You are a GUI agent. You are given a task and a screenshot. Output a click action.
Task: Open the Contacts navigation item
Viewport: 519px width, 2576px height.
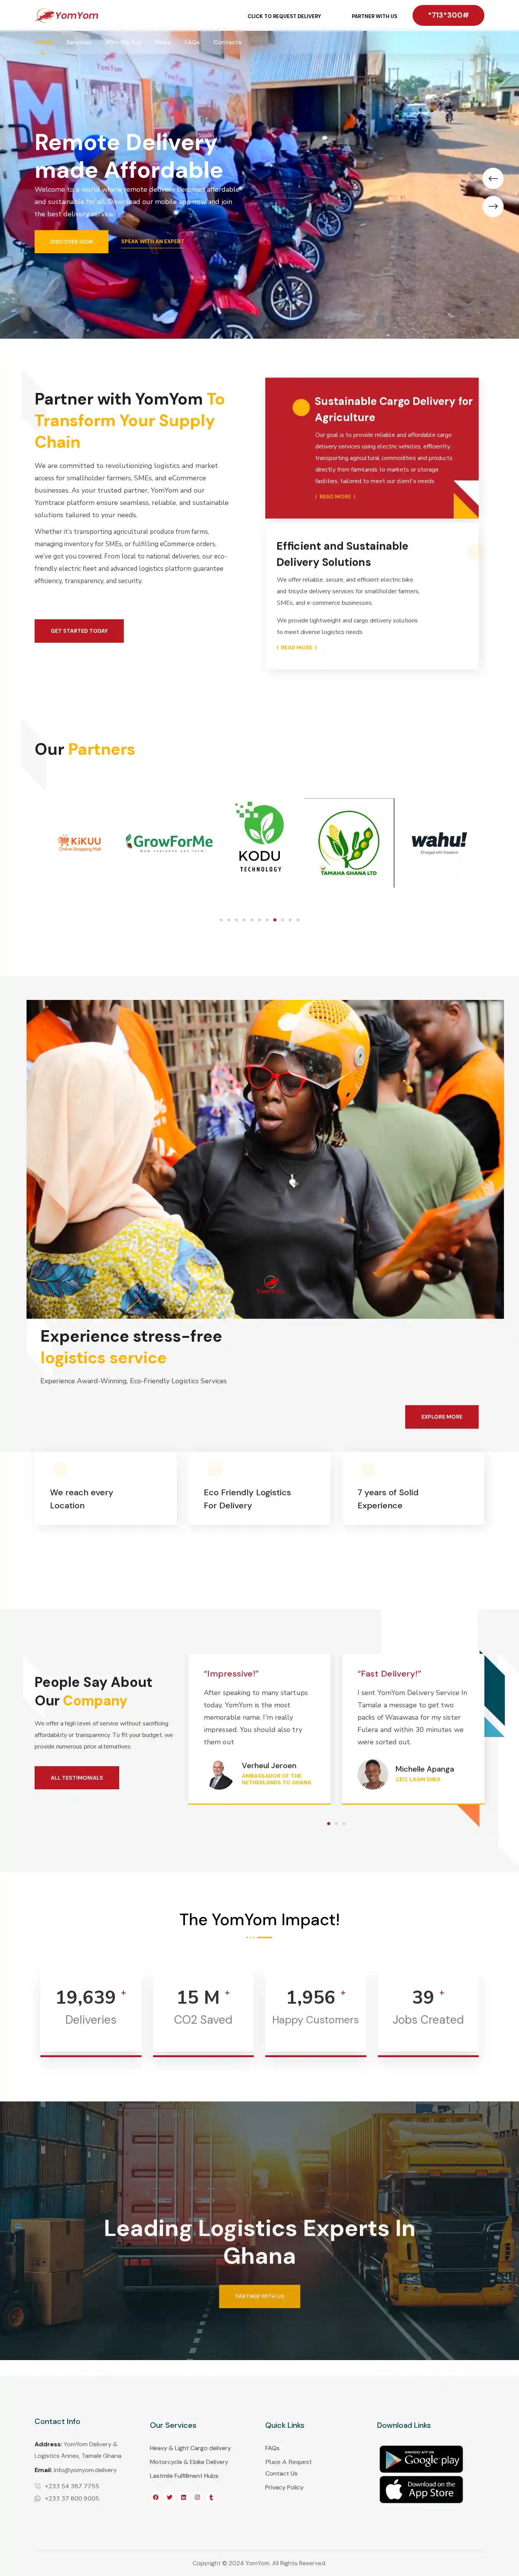pyautogui.click(x=228, y=42)
